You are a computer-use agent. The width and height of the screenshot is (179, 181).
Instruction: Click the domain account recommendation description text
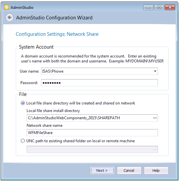(92, 58)
